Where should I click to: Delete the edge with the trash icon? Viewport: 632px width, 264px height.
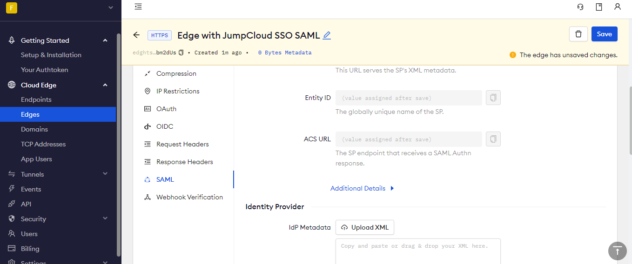578,34
